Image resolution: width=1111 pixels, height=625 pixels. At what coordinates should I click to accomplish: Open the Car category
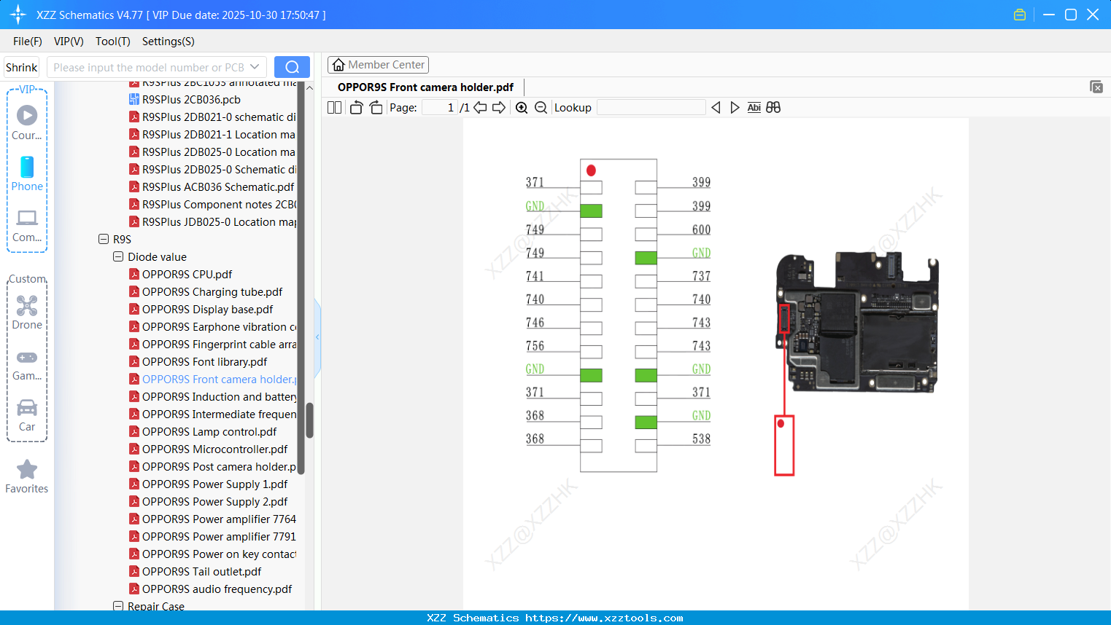click(x=27, y=415)
